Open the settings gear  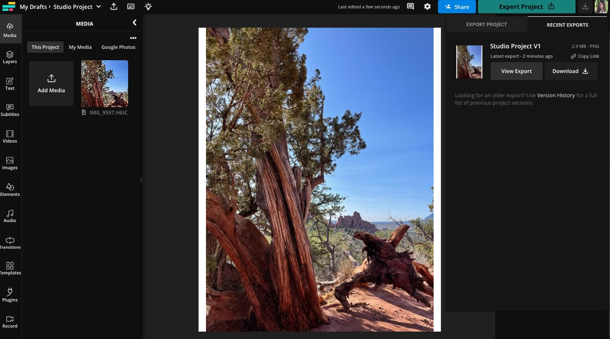[427, 6]
